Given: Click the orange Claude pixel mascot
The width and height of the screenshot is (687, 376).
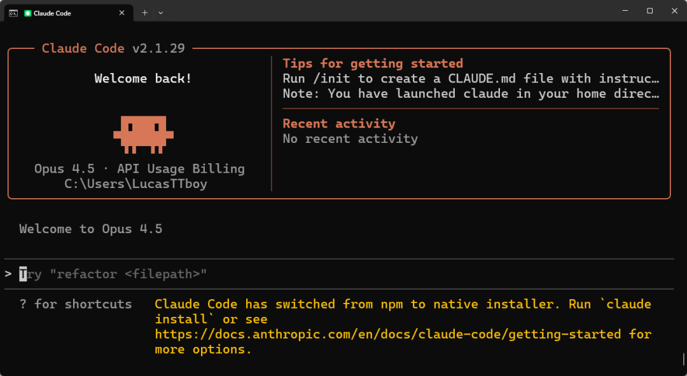Looking at the screenshot, I should point(143,134).
